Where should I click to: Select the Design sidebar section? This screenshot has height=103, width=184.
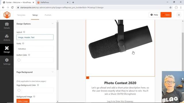point(7,49)
